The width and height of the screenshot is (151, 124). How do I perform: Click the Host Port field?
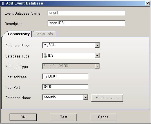point(65,87)
